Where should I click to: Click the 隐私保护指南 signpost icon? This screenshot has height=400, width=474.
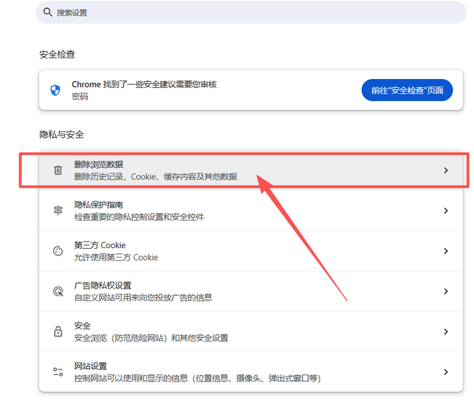click(x=58, y=210)
